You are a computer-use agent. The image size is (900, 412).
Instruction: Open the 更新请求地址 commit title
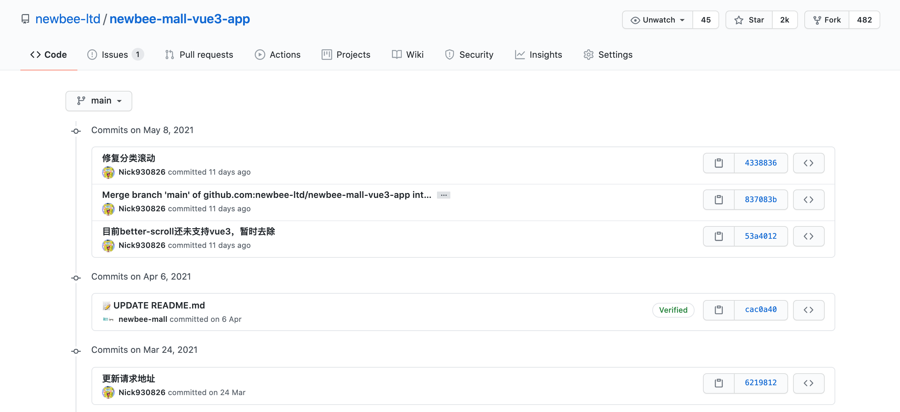(x=129, y=379)
